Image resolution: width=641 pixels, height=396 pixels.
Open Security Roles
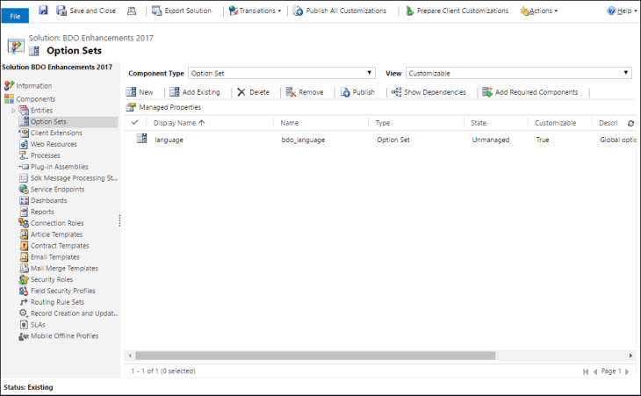(x=47, y=279)
